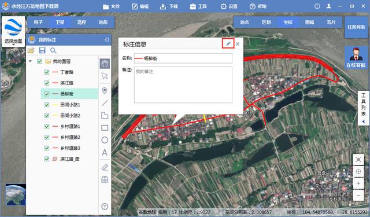Screen dimensions: 370x217
Task: Switch to the 卫星 map tab
Action: (x=60, y=23)
